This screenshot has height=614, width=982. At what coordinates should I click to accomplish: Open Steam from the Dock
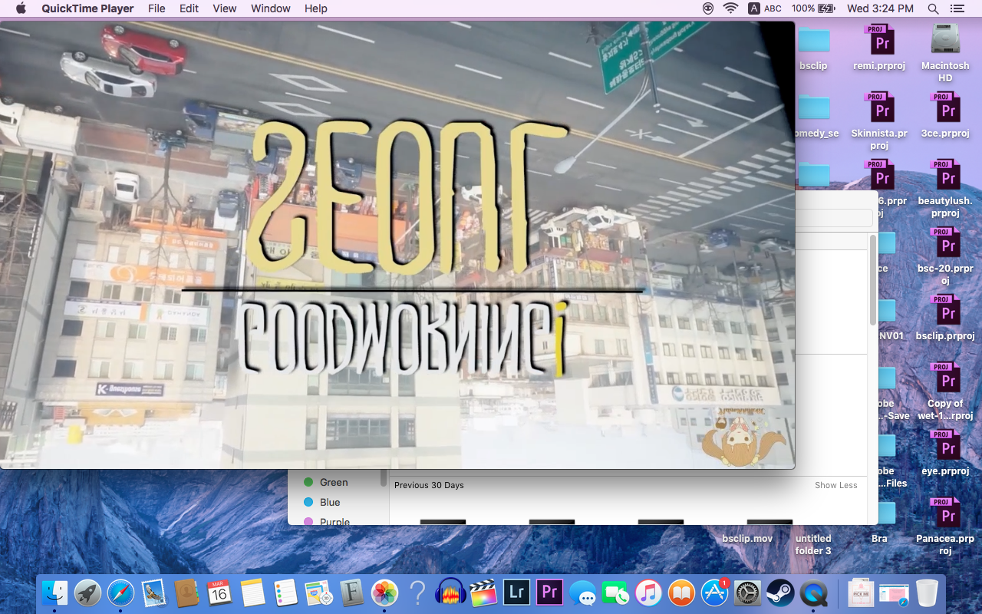pyautogui.click(x=780, y=593)
